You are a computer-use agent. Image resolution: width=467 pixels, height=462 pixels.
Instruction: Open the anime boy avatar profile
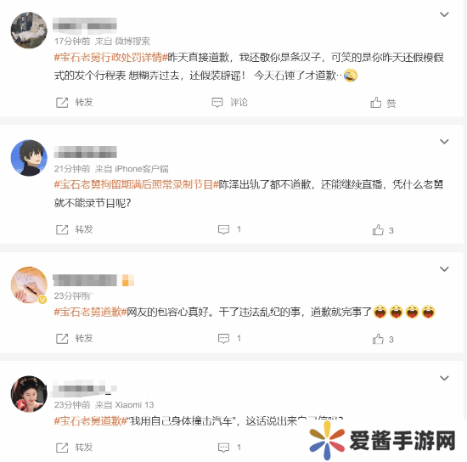[x=29, y=158]
